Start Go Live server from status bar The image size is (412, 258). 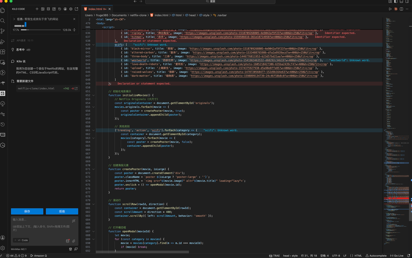(x=397, y=256)
